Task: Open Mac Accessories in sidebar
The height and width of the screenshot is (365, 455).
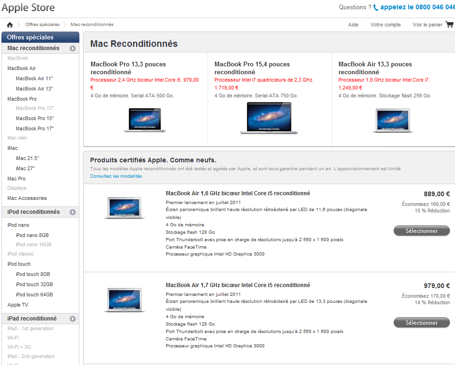Action: click(27, 198)
